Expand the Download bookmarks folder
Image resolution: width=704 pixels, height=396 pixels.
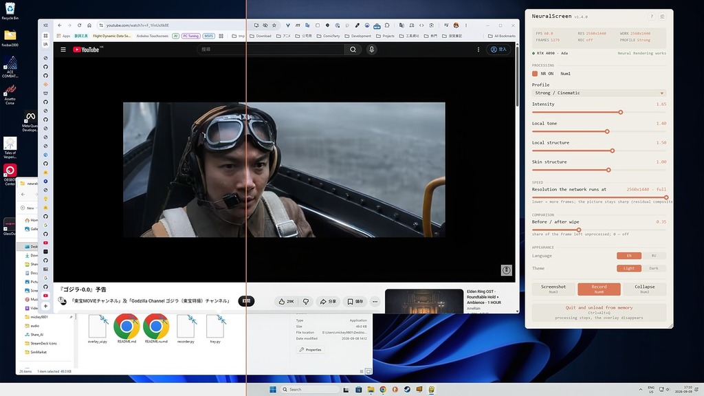261,36
